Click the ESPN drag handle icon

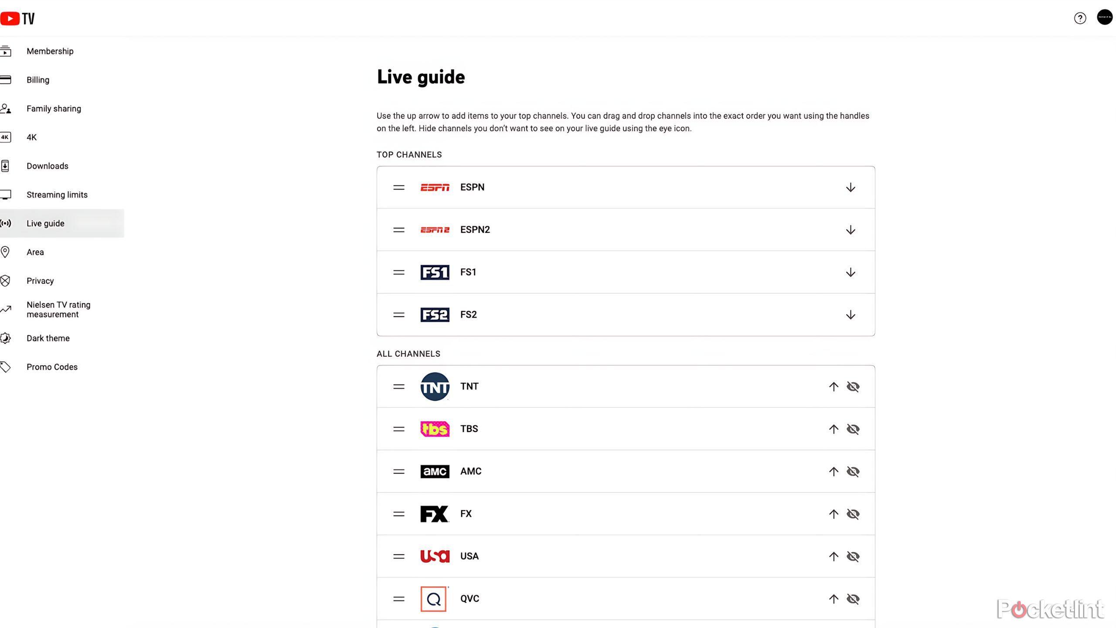click(x=398, y=187)
